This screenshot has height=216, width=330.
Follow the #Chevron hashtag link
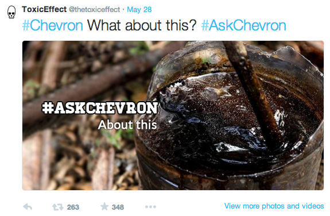[x=53, y=25]
